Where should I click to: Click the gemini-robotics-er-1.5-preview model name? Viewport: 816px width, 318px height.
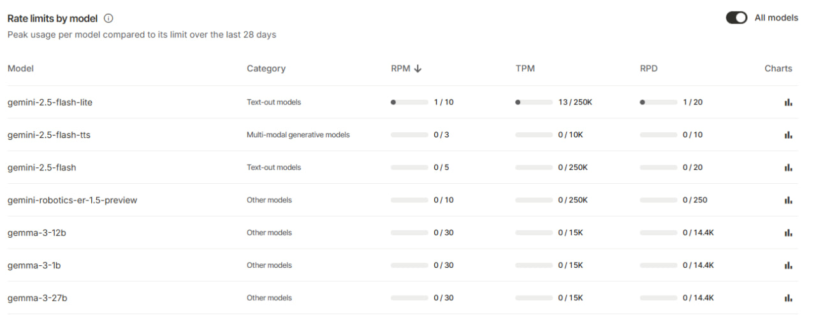72,200
